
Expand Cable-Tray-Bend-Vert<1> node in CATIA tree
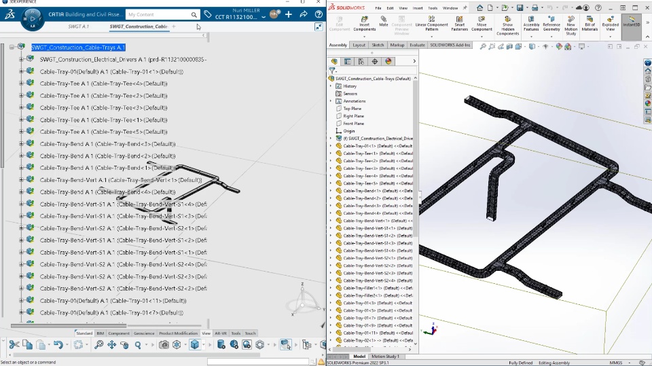click(x=21, y=180)
